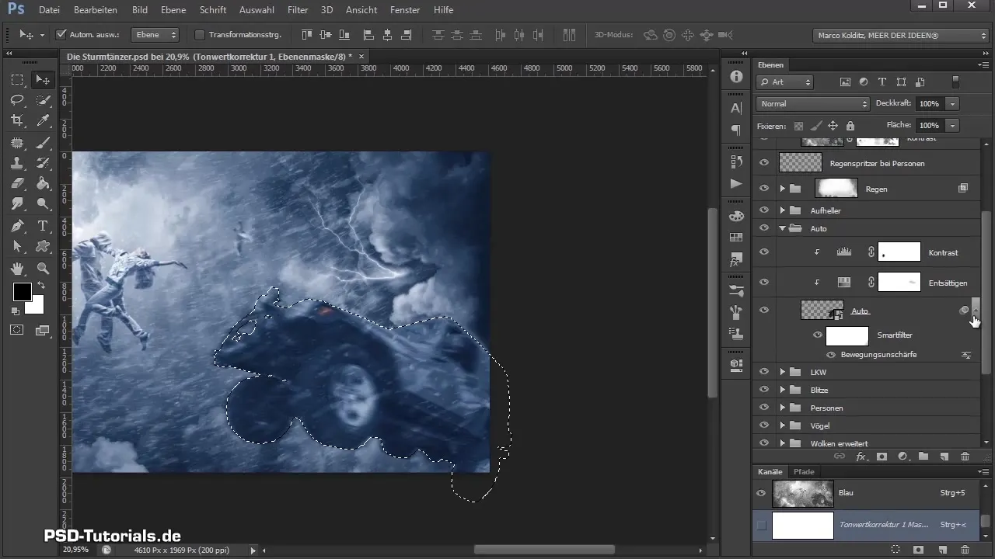Select the Lasso tool

17,100
